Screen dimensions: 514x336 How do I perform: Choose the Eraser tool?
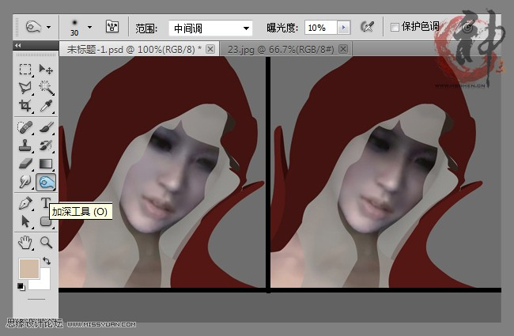coord(25,163)
